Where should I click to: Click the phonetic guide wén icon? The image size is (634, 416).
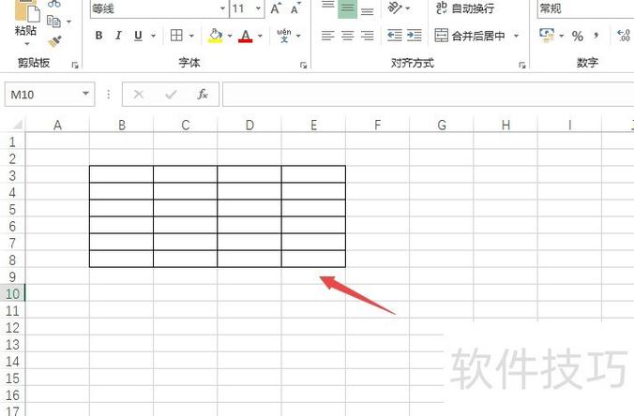coord(284,36)
